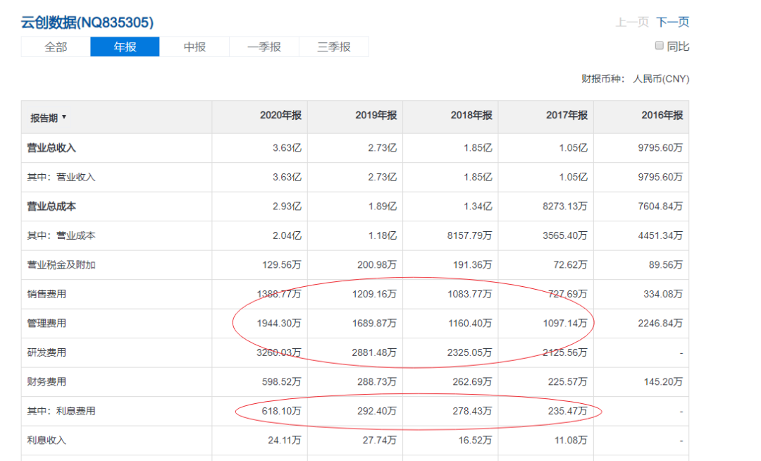This screenshot has width=761, height=461.
Task: Select the 其中：利息费用 row label
Action: 61,411
